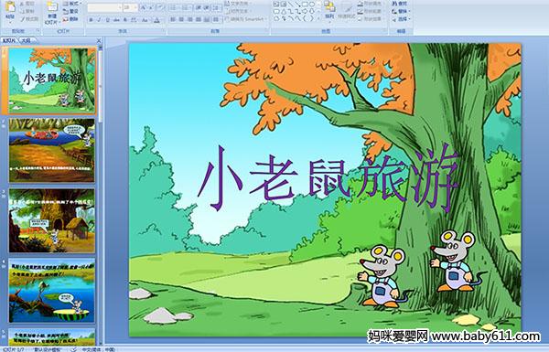Click the Find icon in editing group
Image resolution: width=549 pixels, height=352 pixels.
click(x=400, y=4)
